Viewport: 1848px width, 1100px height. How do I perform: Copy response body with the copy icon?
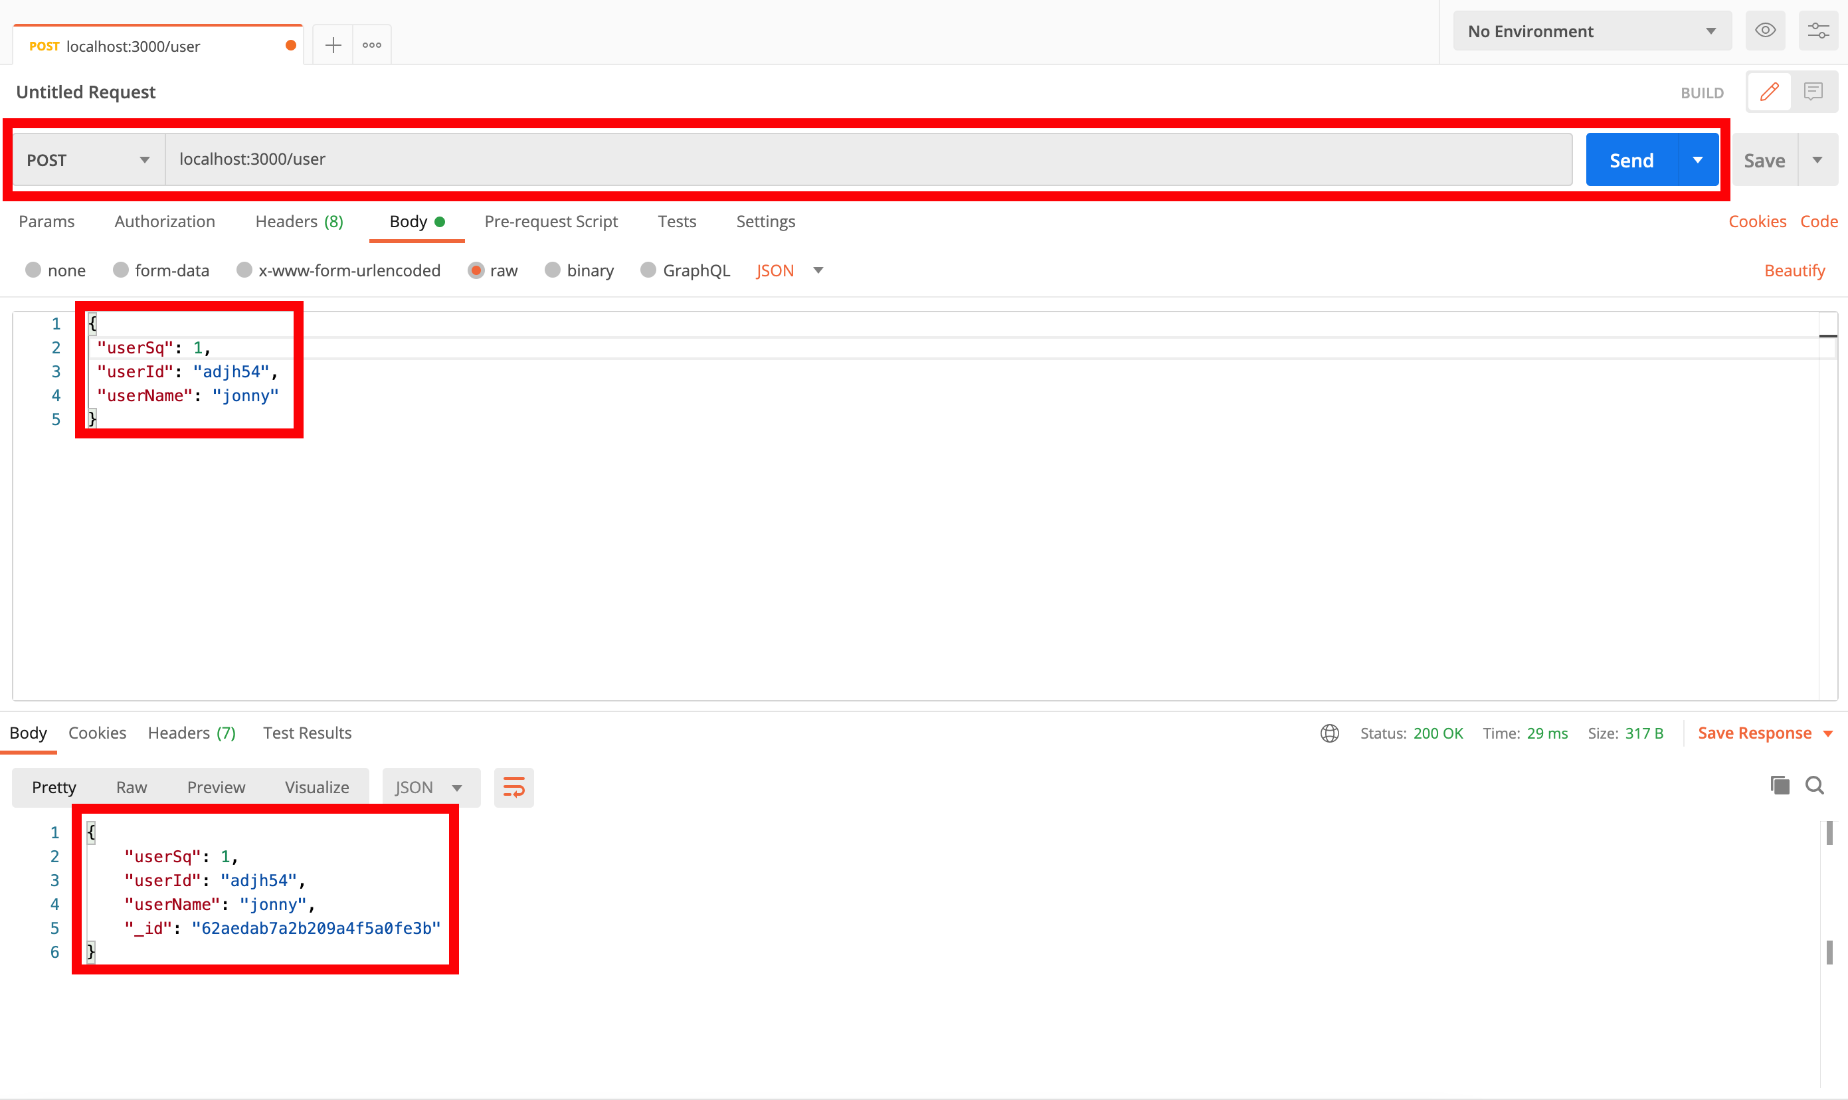point(1779,786)
